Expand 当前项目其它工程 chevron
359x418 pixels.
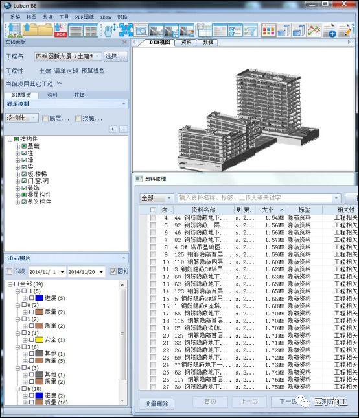[x=60, y=83]
